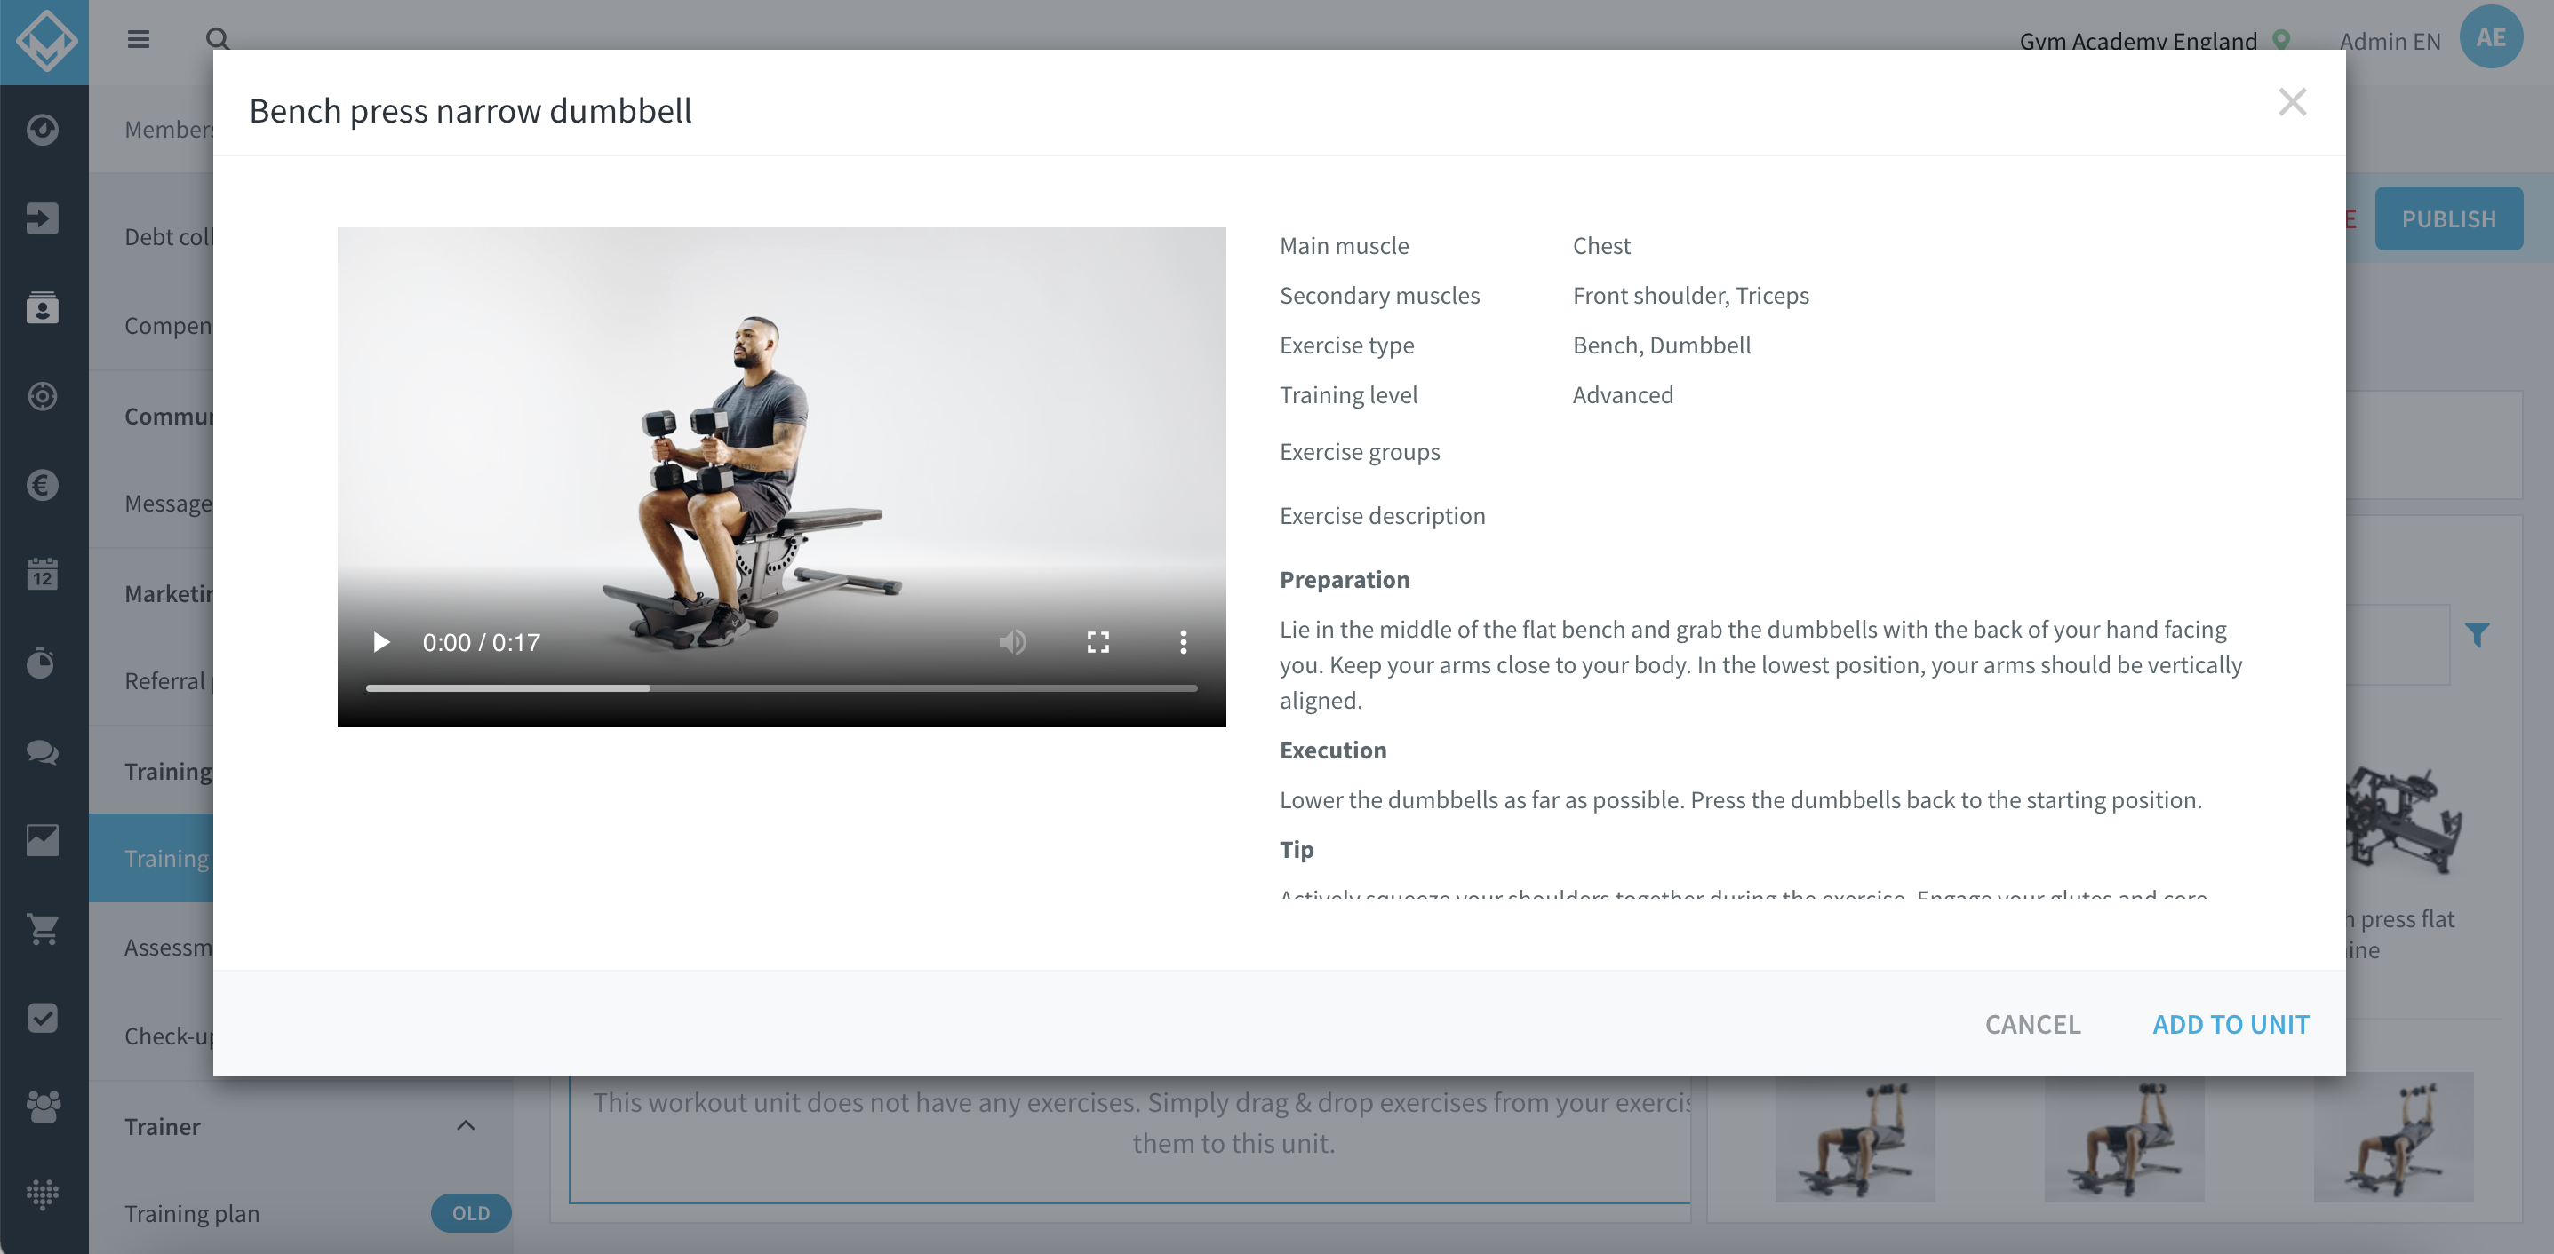Open the video player's three-dot options menu
2554x1254 pixels.
pyautogui.click(x=1182, y=642)
